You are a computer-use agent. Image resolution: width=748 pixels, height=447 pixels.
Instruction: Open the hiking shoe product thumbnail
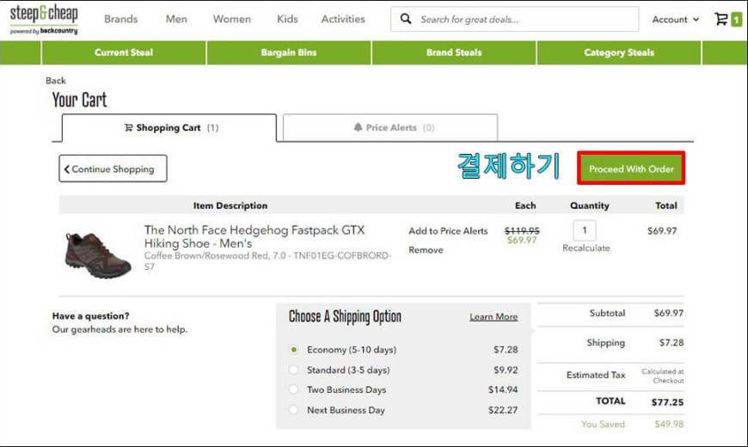(98, 255)
